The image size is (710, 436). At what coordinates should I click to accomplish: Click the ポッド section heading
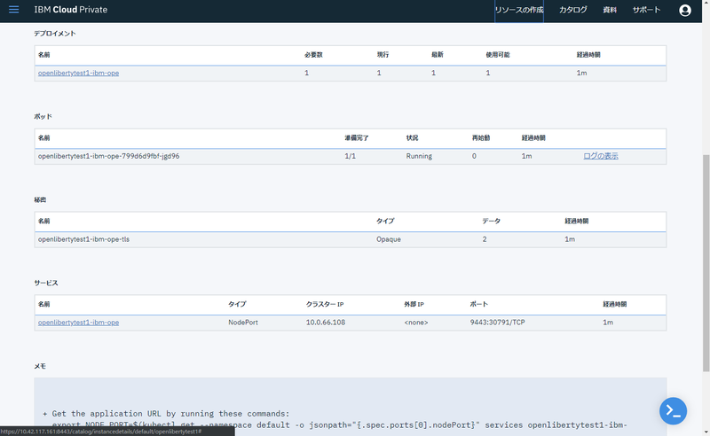click(43, 117)
